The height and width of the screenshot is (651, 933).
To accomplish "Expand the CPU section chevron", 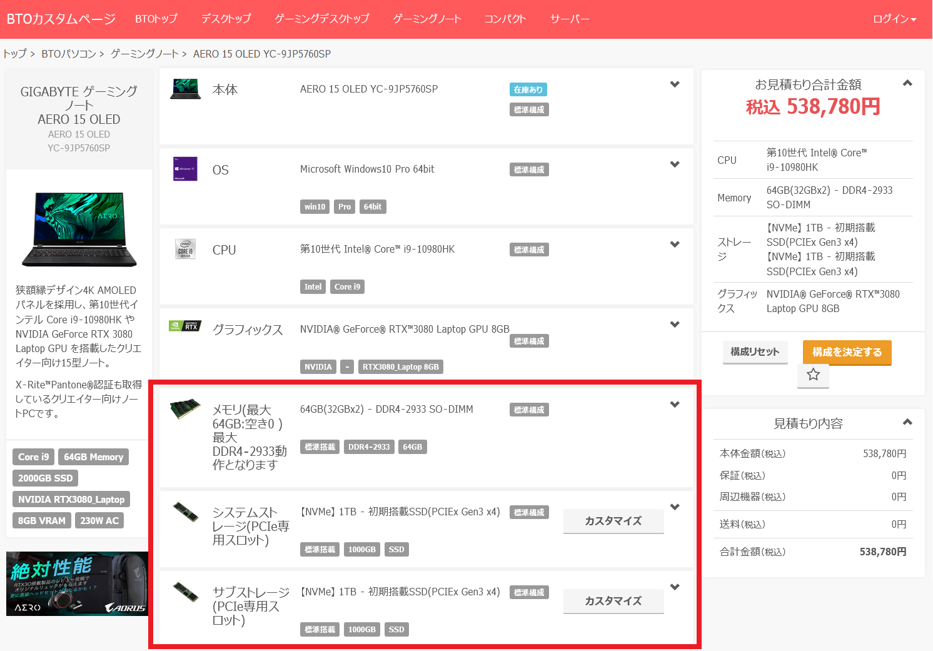I will (x=675, y=245).
